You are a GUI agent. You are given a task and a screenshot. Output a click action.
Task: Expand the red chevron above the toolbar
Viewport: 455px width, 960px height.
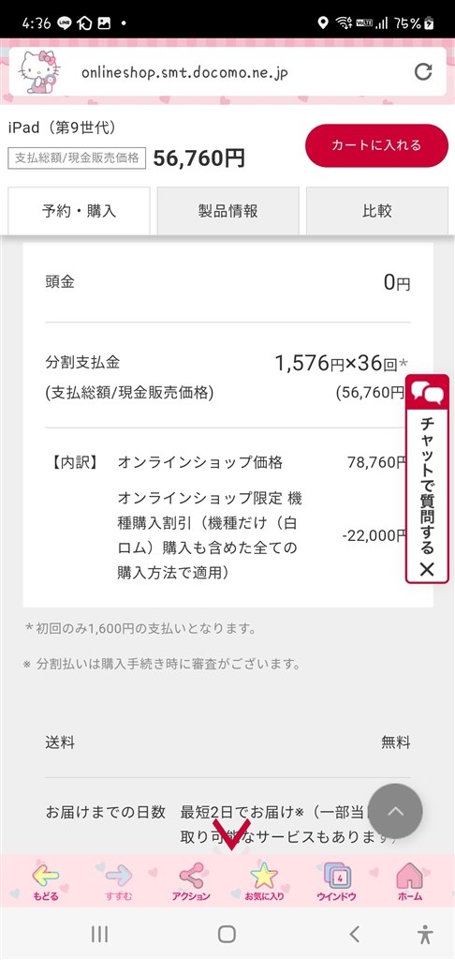(232, 835)
